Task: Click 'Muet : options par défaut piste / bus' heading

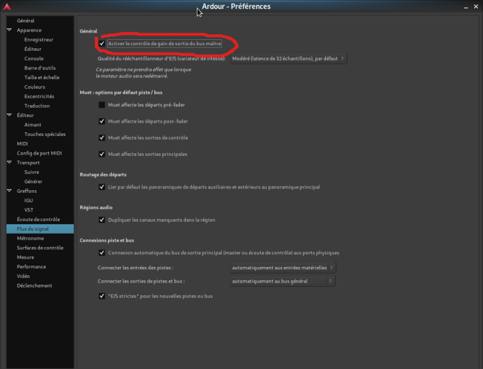Action: point(121,92)
